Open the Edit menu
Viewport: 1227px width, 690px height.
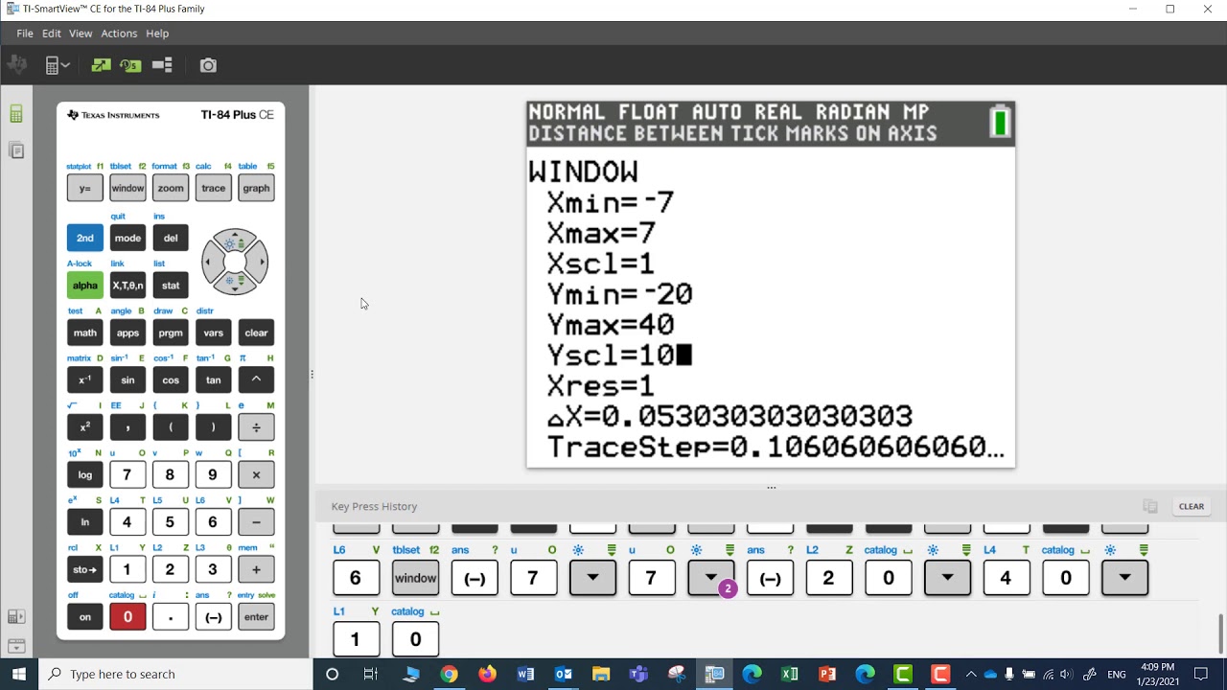[52, 34]
